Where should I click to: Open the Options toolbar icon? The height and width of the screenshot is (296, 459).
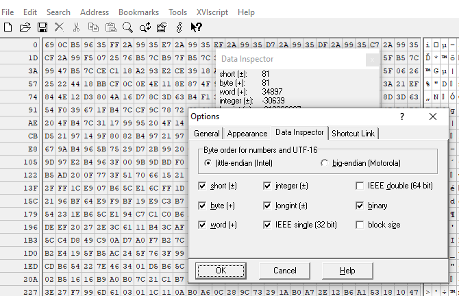pyautogui.click(x=162, y=27)
